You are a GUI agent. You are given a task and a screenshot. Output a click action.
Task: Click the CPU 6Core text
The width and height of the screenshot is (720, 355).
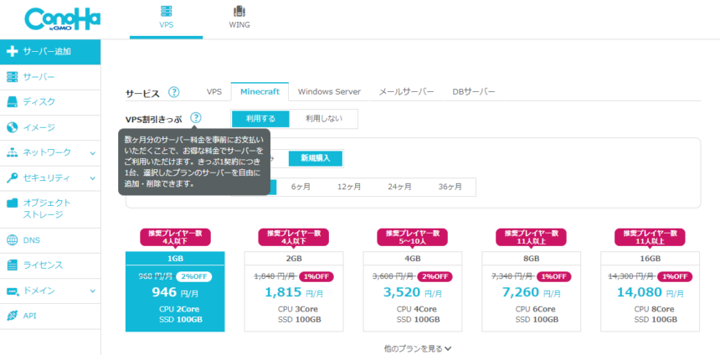tap(536, 309)
